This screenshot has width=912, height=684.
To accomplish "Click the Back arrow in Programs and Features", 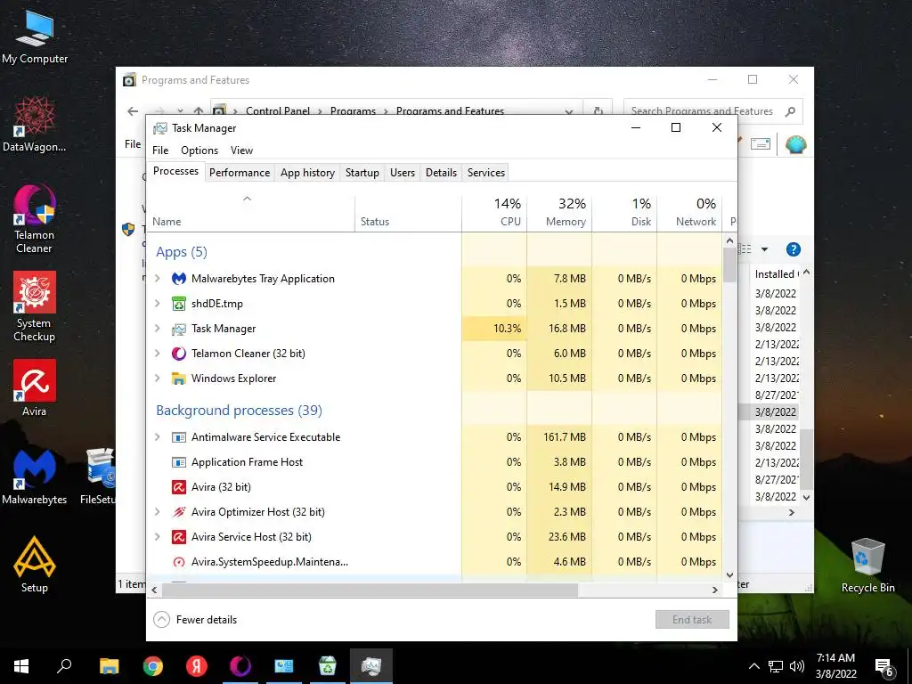I will (x=134, y=111).
